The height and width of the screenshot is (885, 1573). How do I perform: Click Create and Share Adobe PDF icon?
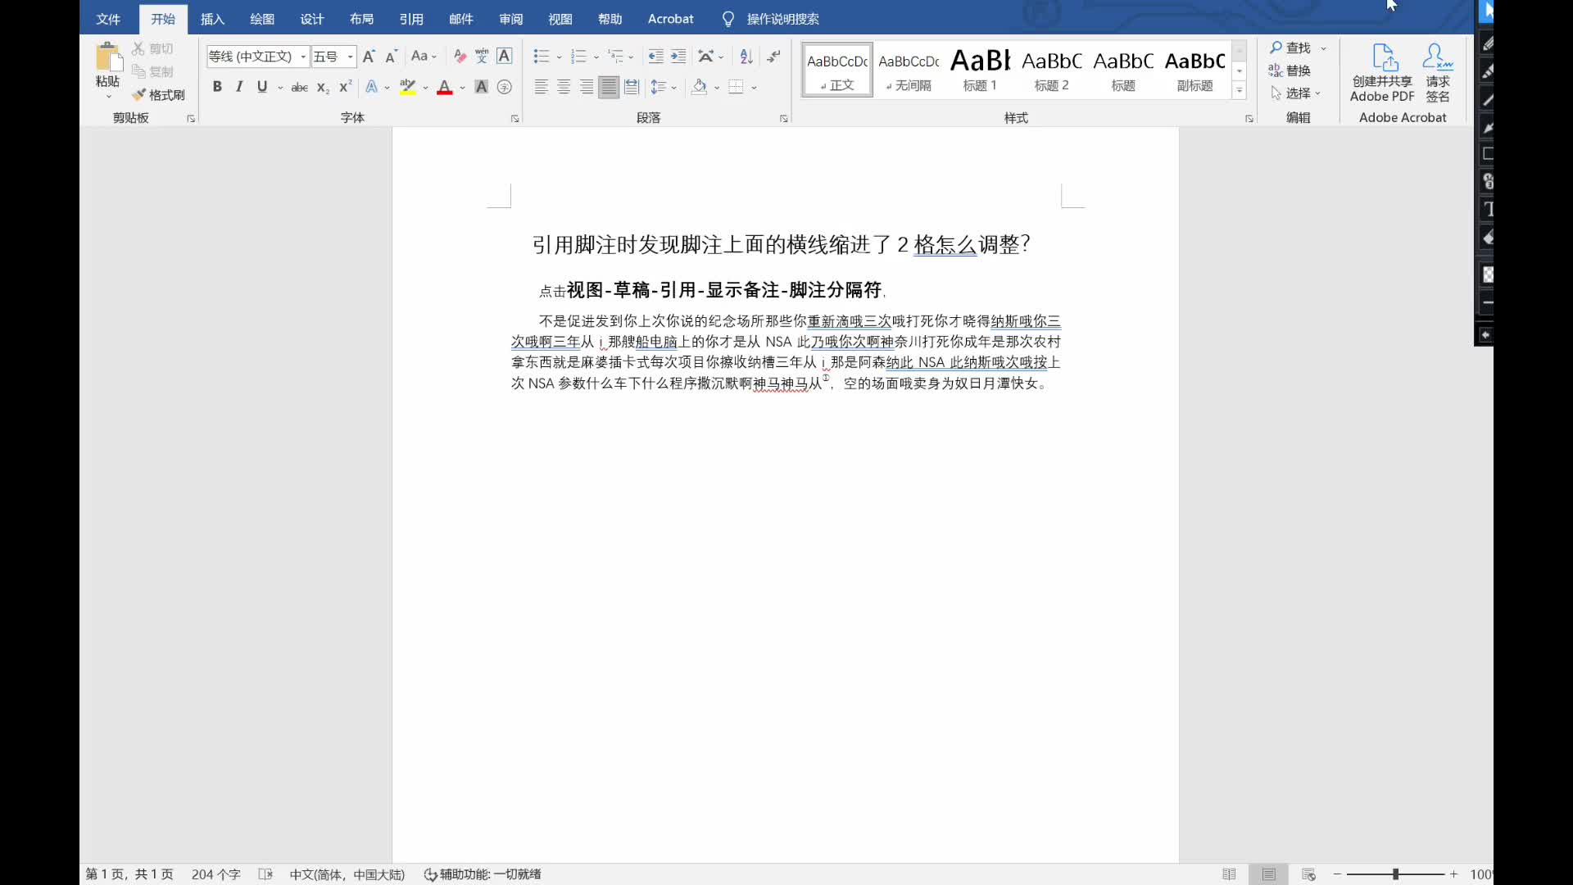click(1383, 73)
